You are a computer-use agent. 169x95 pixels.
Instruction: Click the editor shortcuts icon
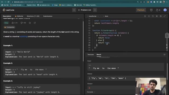(157, 16)
